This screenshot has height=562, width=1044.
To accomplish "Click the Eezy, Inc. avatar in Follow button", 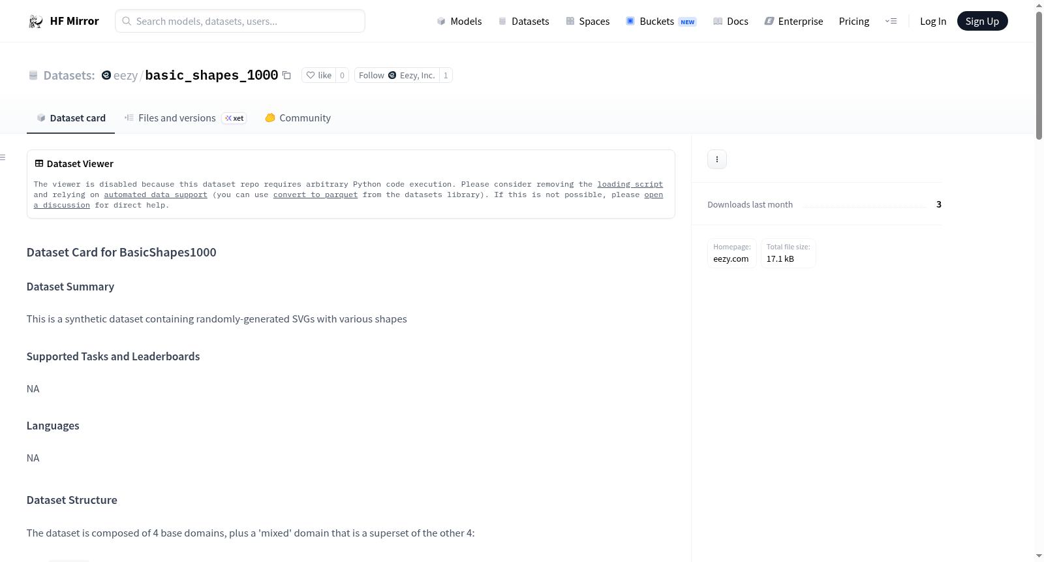I will coord(392,75).
